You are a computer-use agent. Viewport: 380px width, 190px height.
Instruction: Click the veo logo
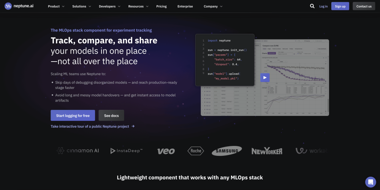coord(166,151)
